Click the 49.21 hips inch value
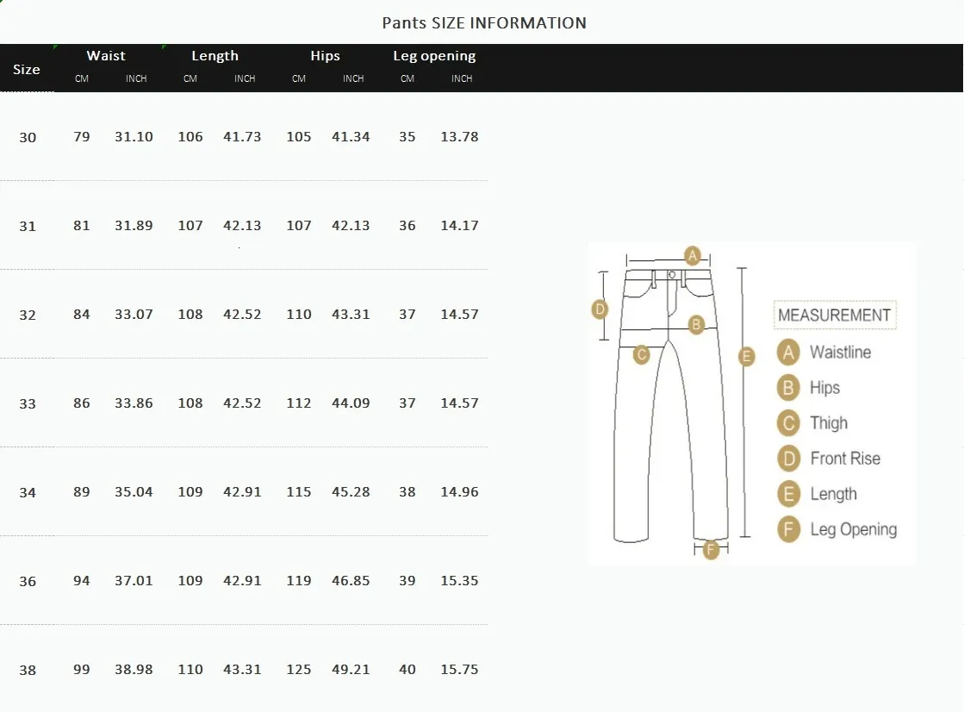This screenshot has width=964, height=712. 351,670
